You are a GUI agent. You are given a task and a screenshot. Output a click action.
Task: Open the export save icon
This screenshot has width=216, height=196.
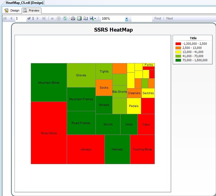tap(92, 18)
